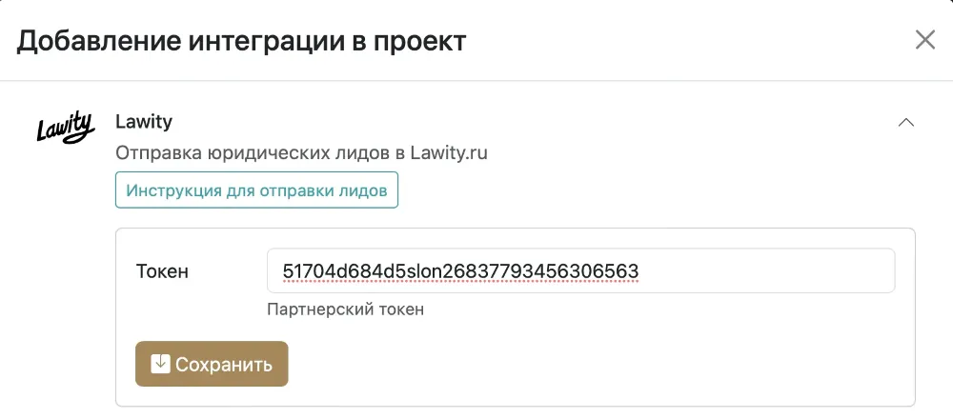
Task: Click the Lawity logo icon
Action: 65,128
